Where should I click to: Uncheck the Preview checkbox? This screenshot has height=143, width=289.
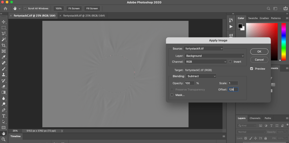click(x=251, y=69)
